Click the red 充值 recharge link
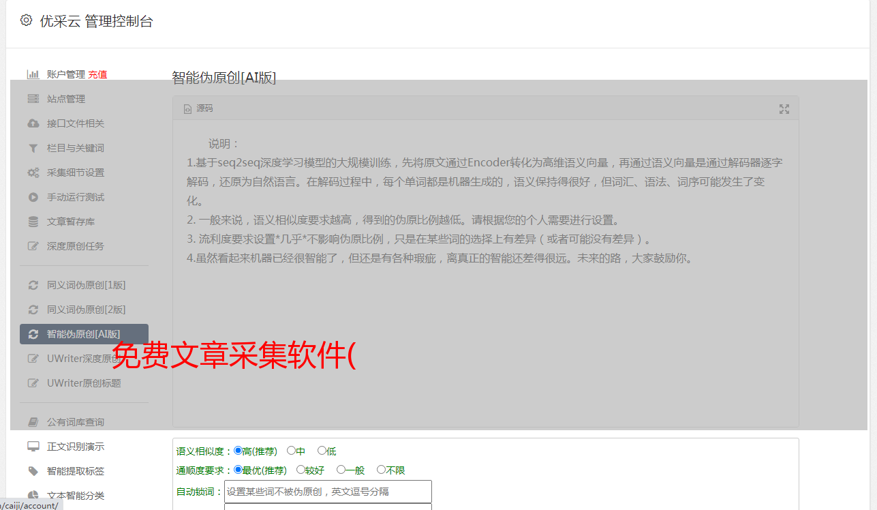Viewport: 877px width, 510px height. click(x=97, y=74)
